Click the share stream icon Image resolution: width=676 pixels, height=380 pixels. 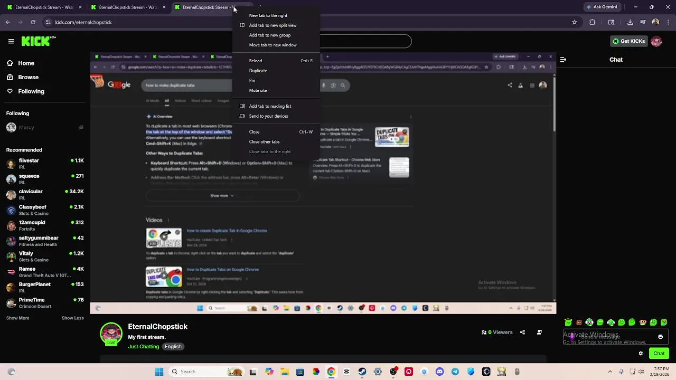522,332
